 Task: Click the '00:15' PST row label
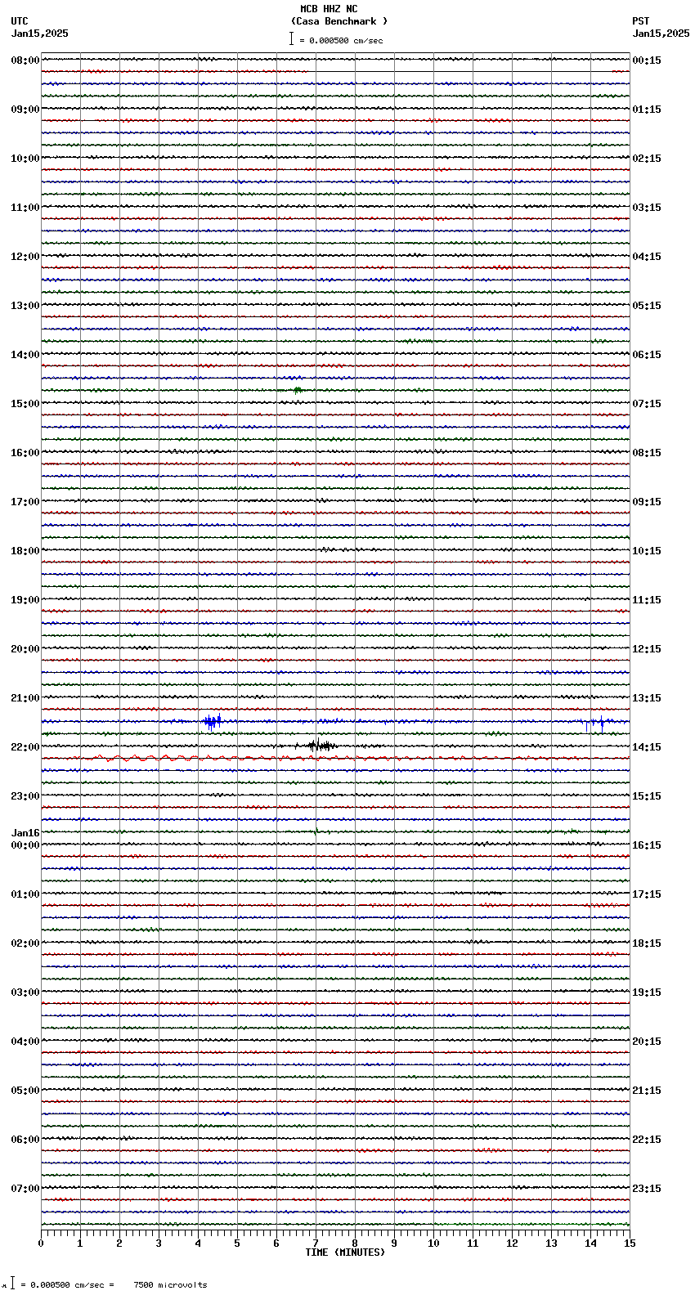(647, 60)
